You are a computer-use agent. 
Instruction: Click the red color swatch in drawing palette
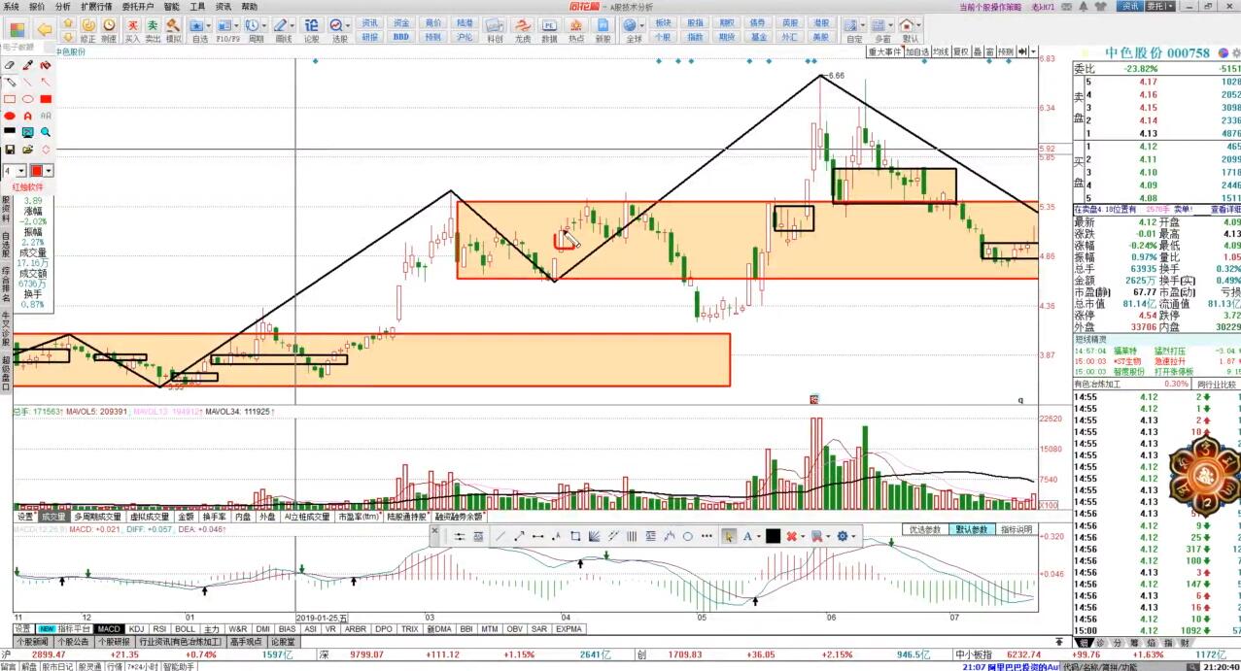(38, 170)
